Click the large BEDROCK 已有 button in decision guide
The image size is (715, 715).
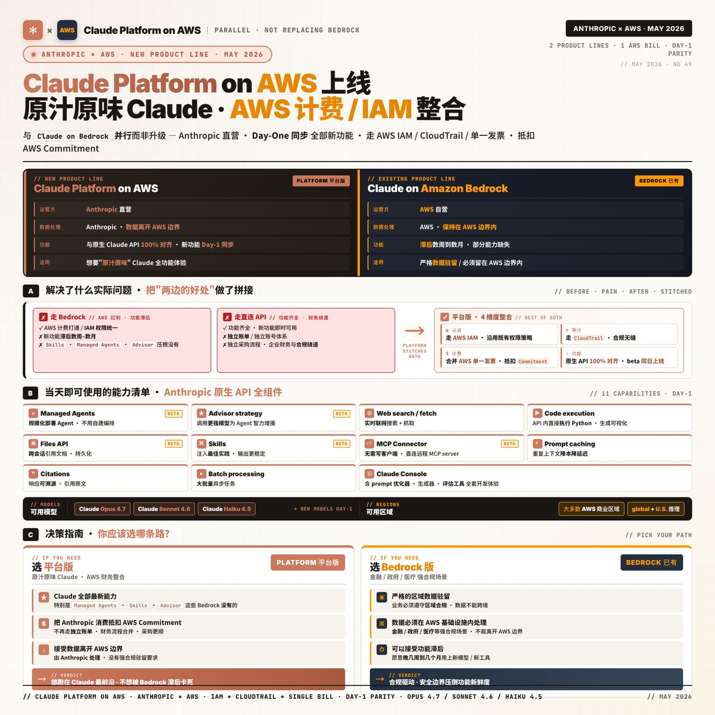[x=651, y=562]
